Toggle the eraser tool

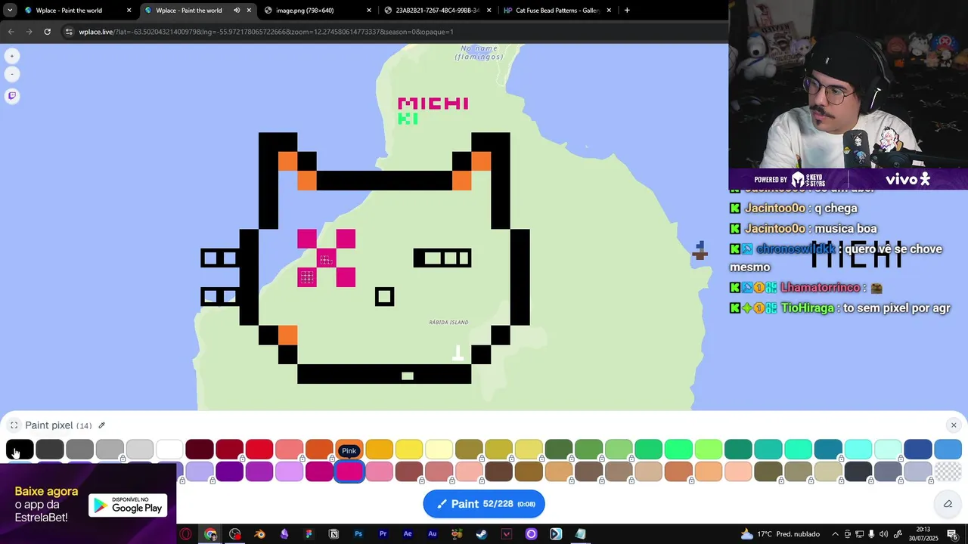click(x=948, y=504)
